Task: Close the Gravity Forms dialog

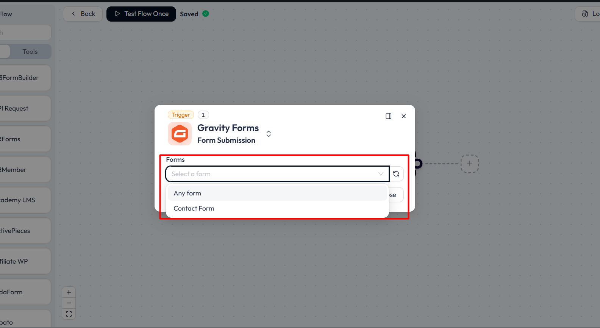Action: (x=404, y=116)
